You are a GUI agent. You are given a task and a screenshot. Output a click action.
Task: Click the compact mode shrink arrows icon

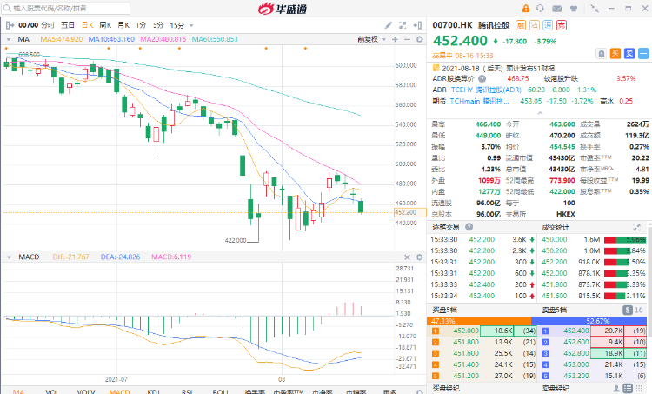tap(595, 9)
